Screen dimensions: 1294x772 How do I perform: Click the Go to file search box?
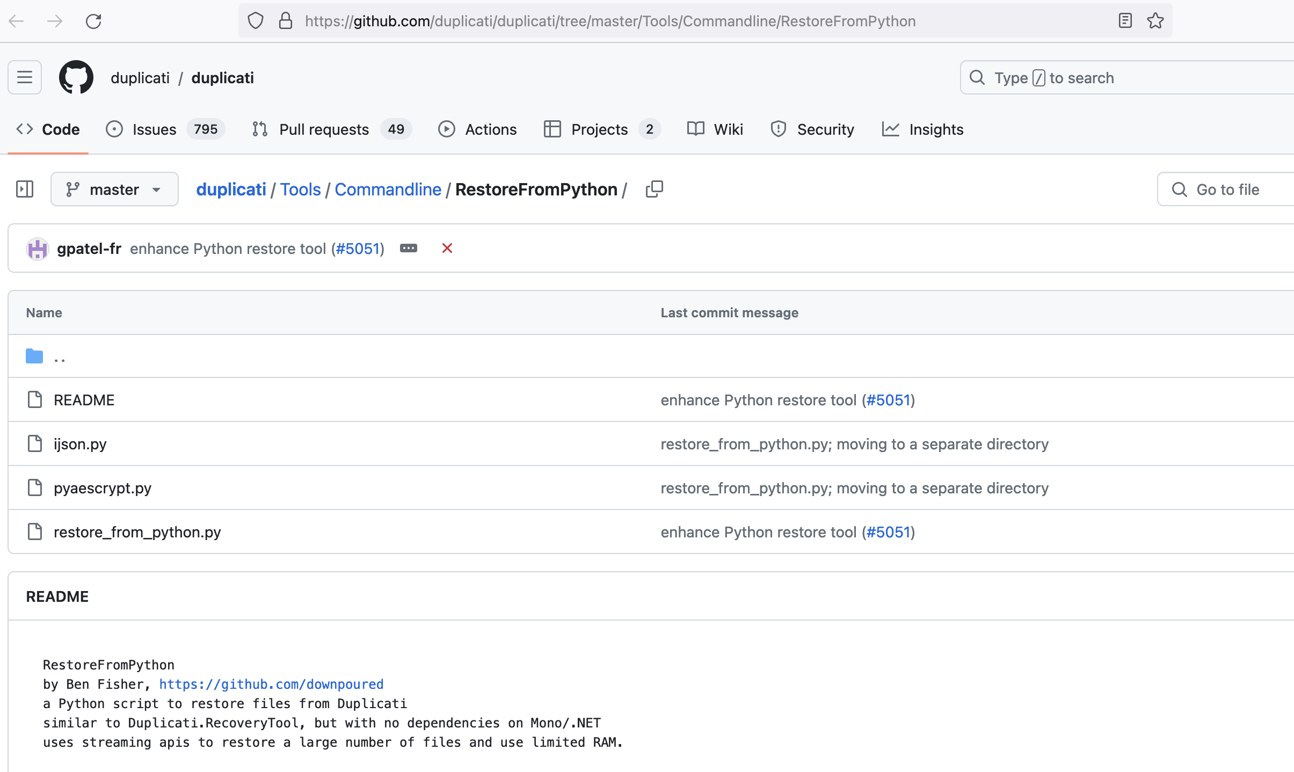click(1225, 190)
